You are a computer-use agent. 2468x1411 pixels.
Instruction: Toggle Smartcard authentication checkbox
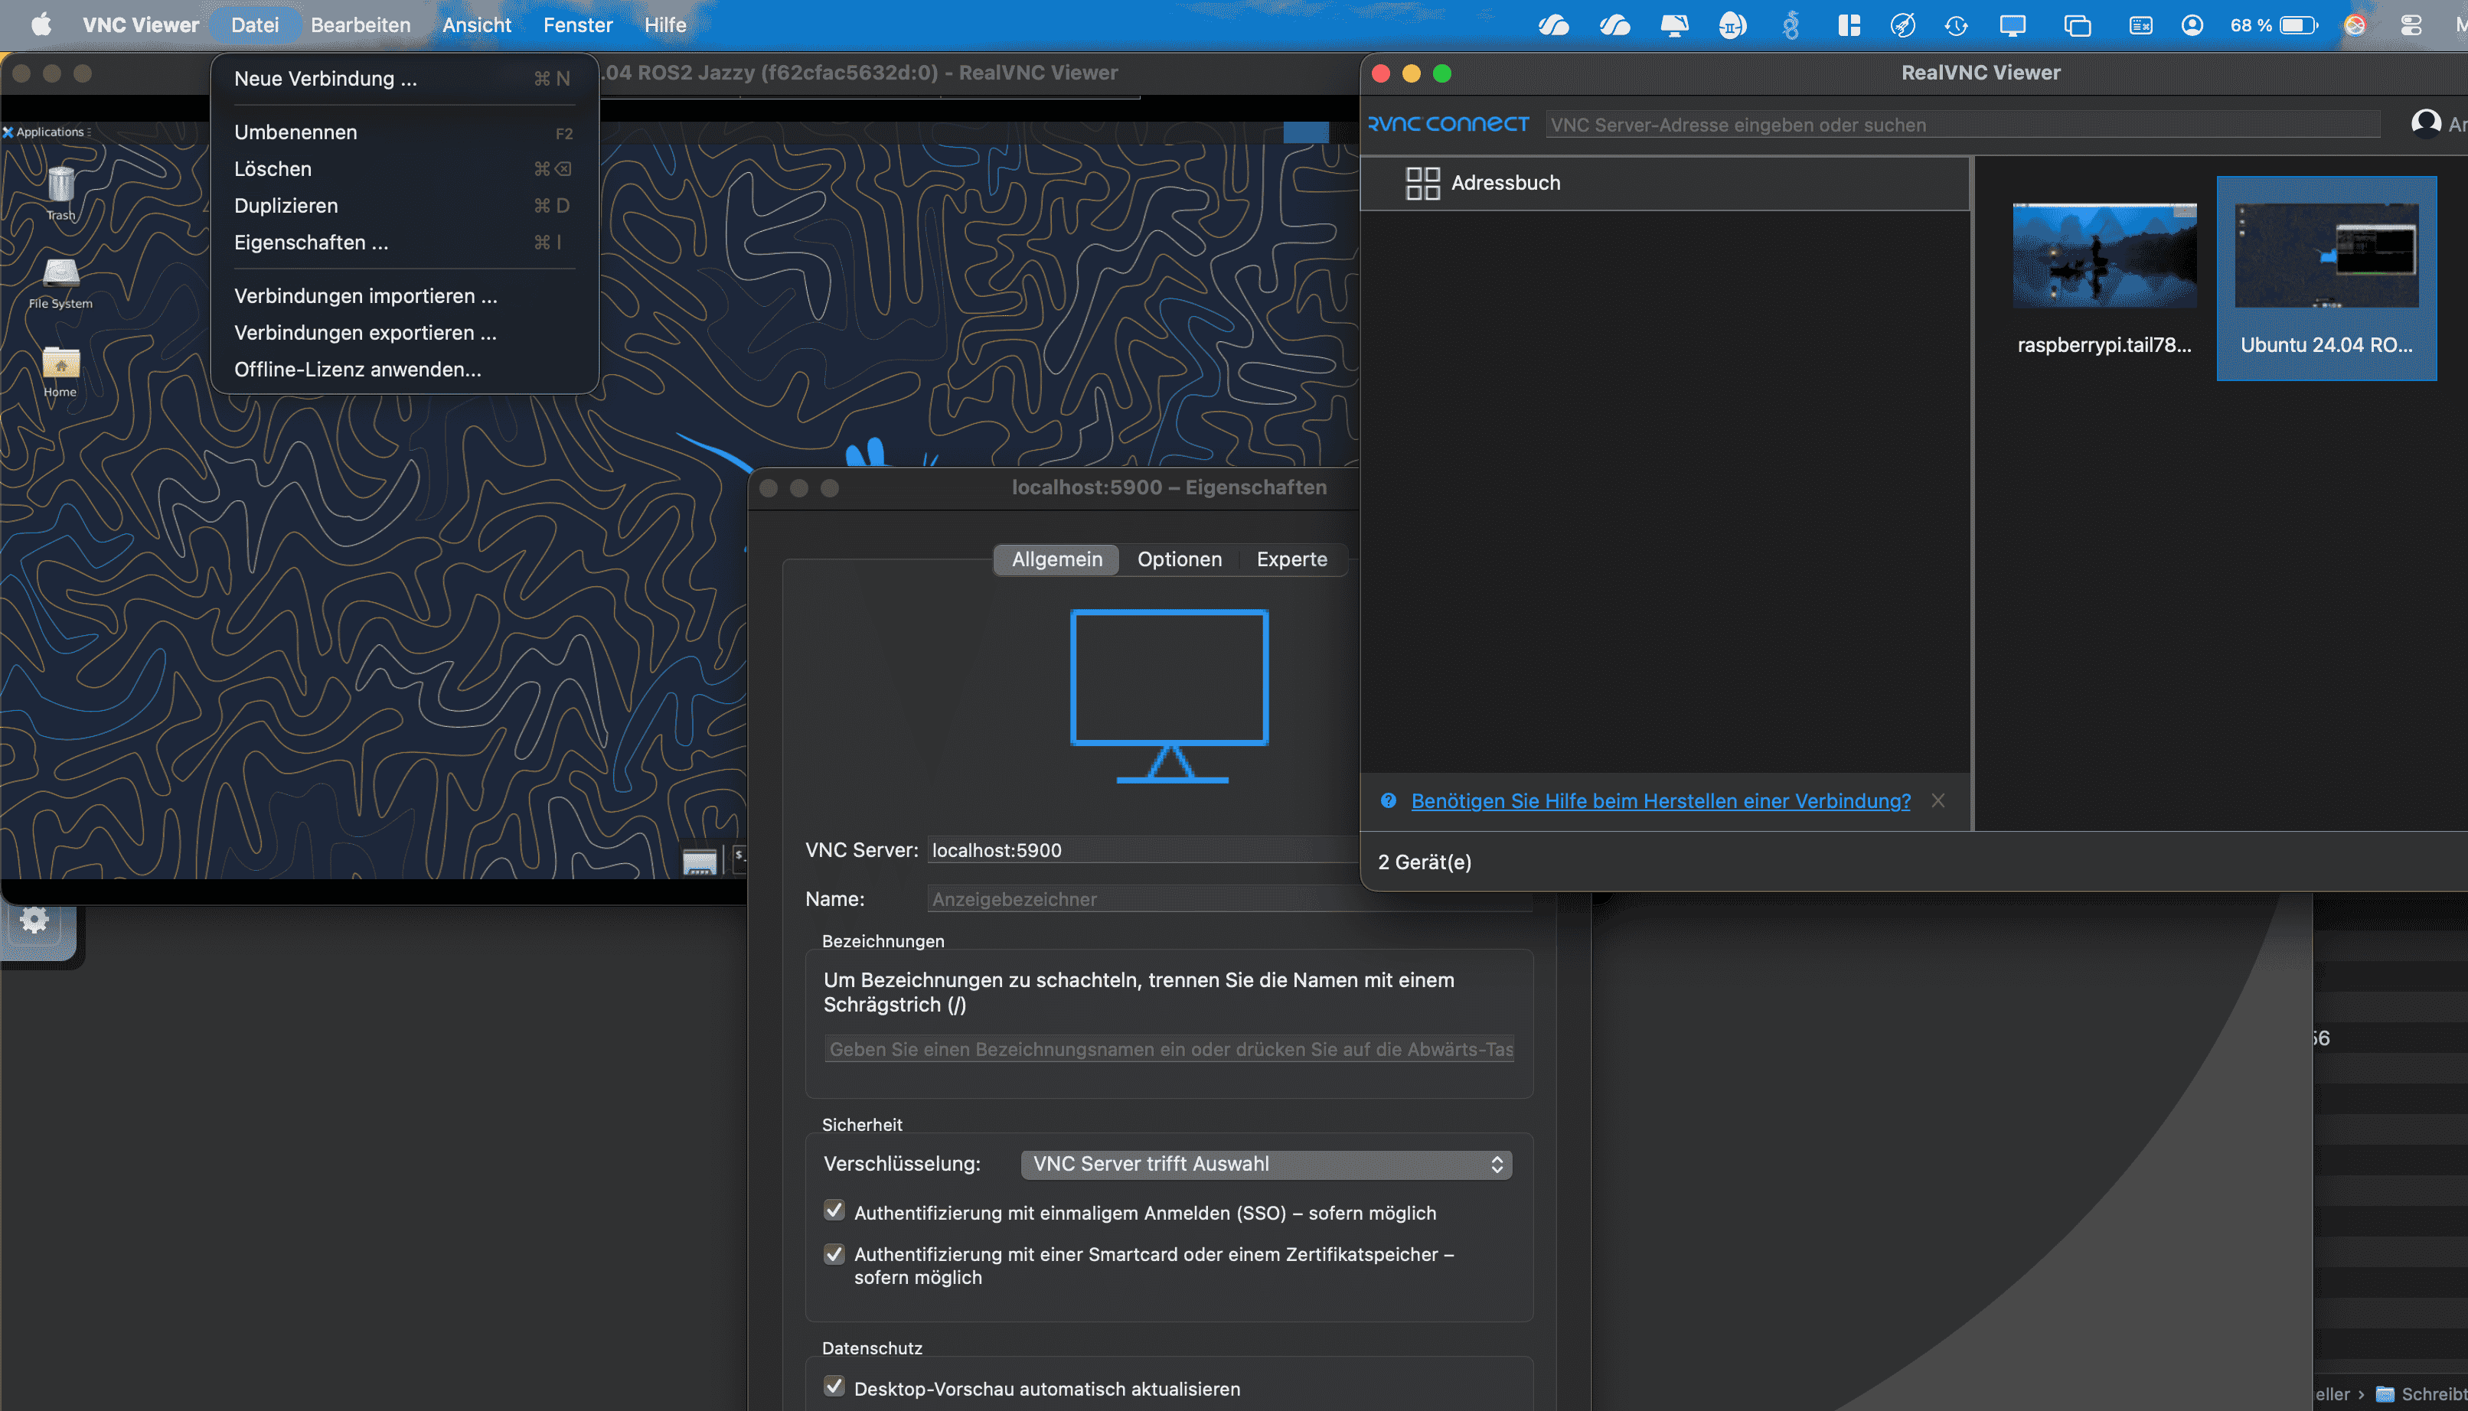(x=834, y=1254)
